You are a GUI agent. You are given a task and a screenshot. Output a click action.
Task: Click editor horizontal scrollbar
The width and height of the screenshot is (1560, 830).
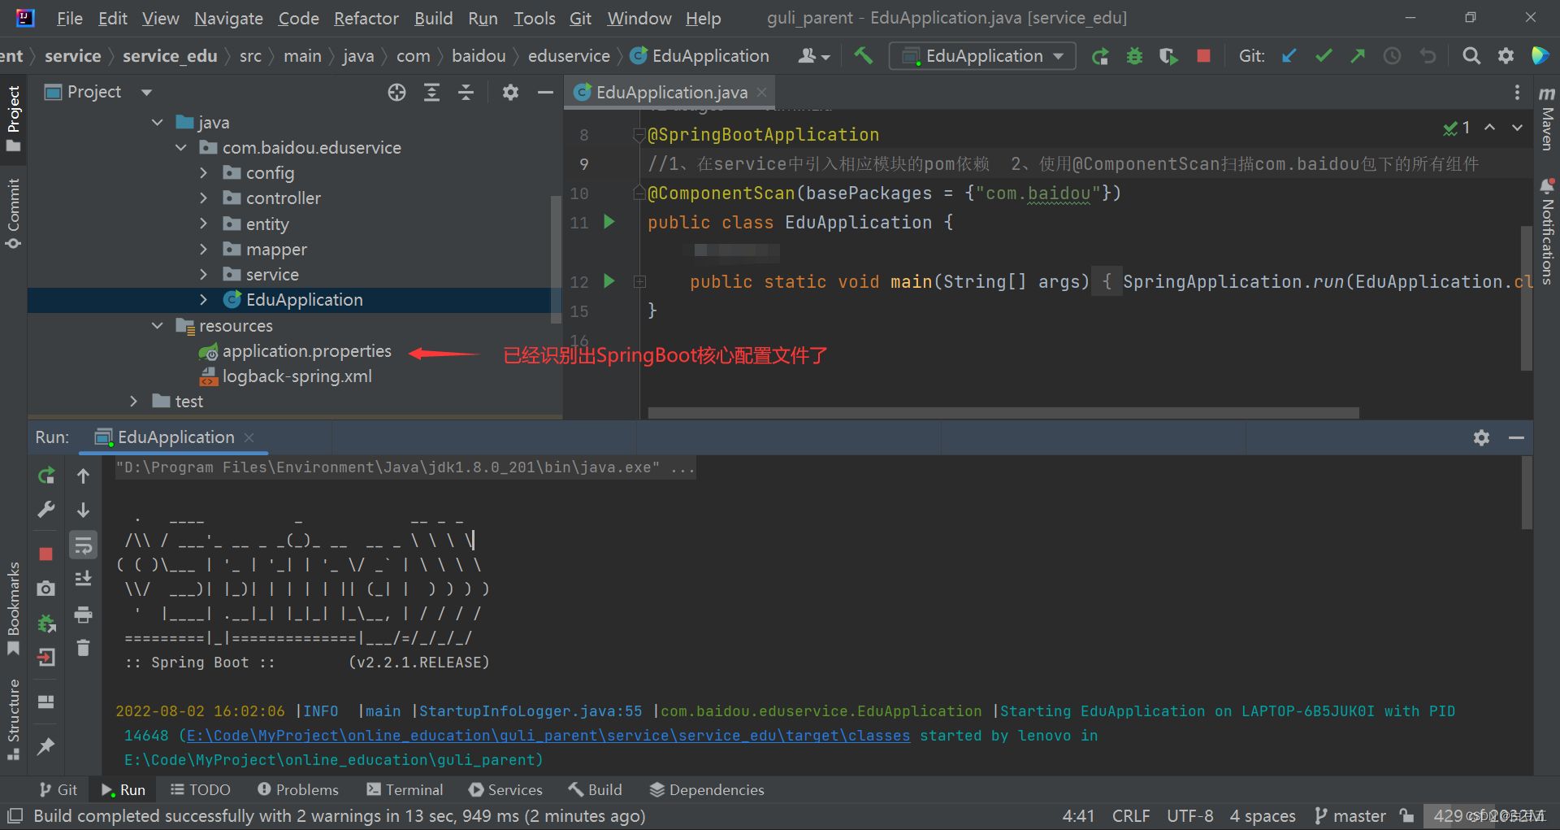1003,413
